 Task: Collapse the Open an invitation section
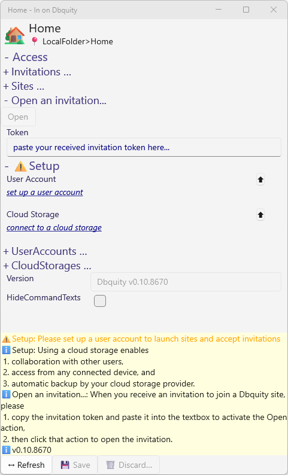[55, 101]
